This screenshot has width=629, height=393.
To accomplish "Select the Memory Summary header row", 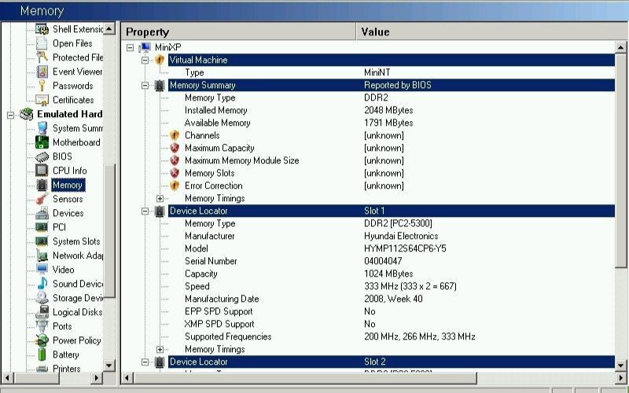I will [x=391, y=85].
